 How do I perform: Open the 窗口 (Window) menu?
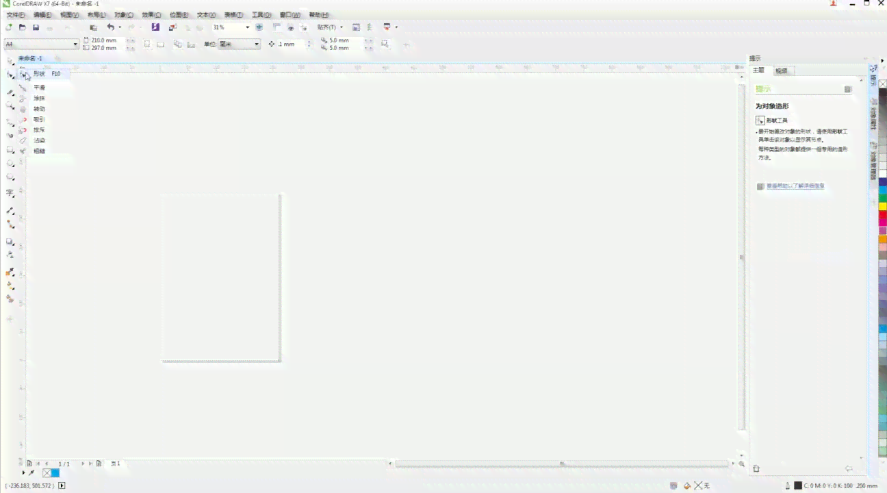pos(290,14)
